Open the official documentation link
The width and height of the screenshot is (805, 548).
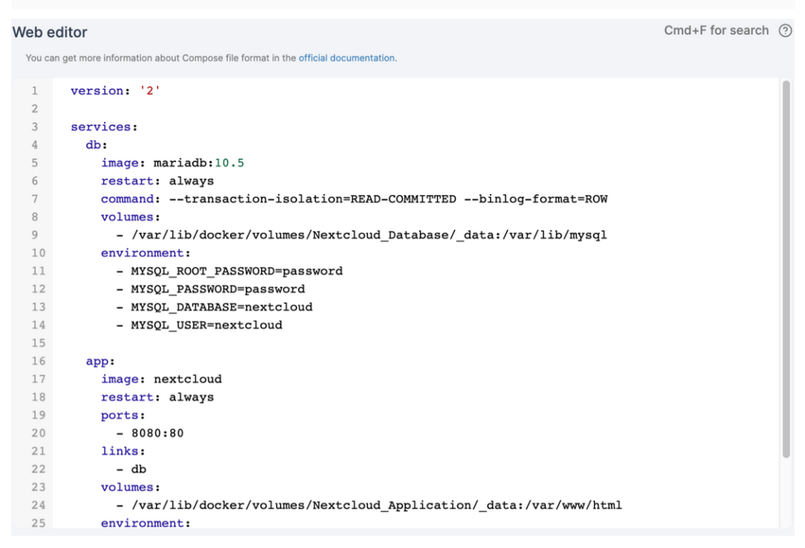point(347,58)
